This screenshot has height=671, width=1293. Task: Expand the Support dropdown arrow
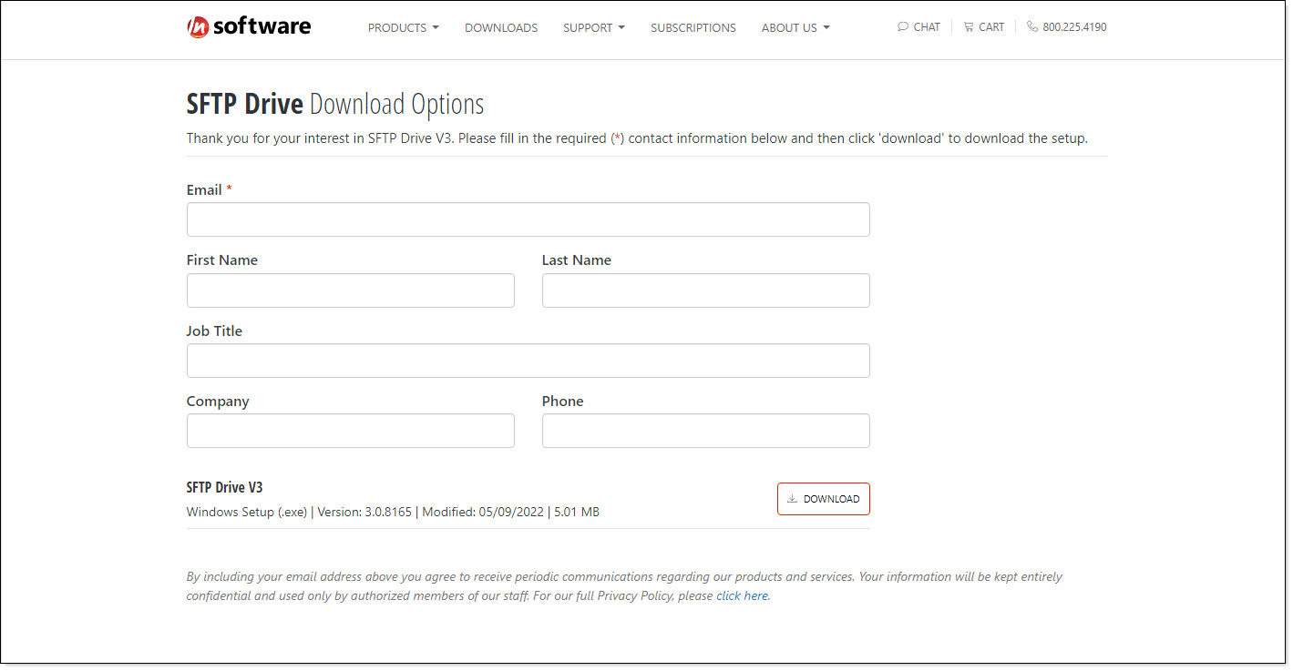(621, 27)
